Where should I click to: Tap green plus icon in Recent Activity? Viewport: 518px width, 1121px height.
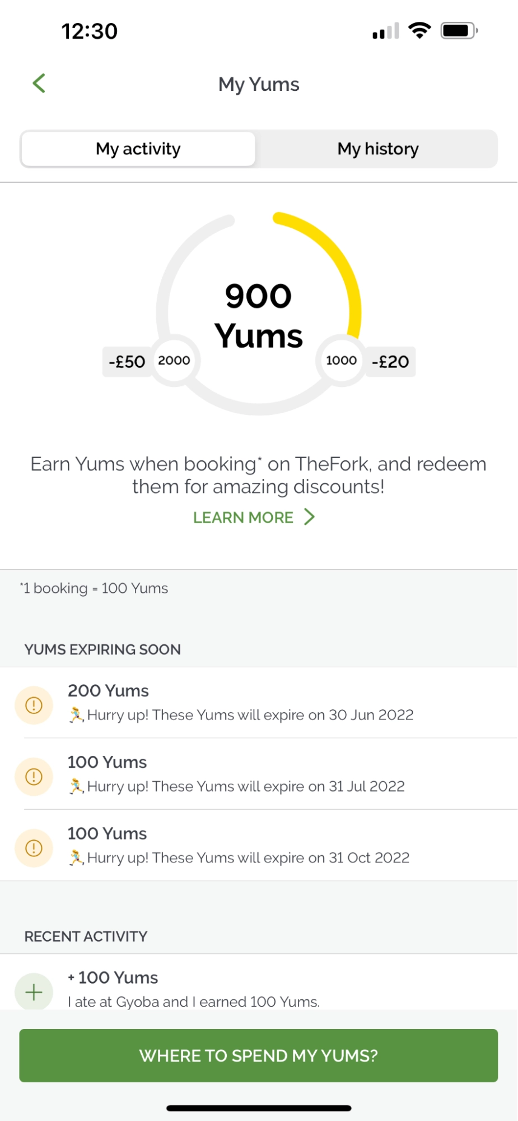tap(34, 991)
